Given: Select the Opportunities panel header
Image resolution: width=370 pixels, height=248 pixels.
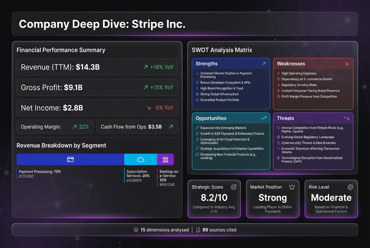Looking at the screenshot, I should coord(211,118).
